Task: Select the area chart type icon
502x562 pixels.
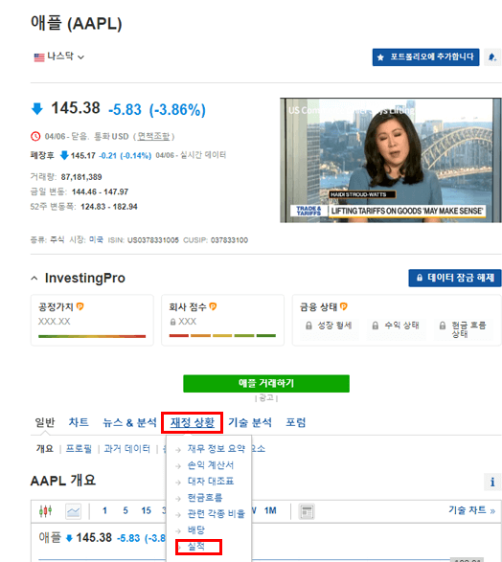Action: (x=73, y=511)
